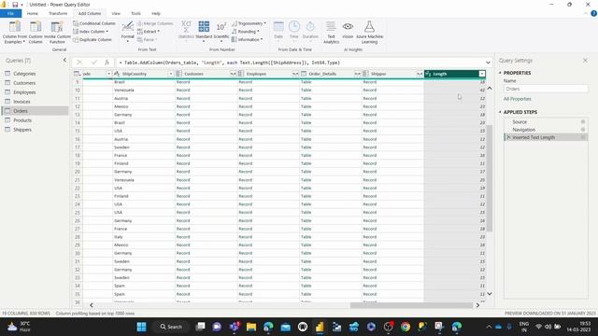Screen dimensions: 598x336
Task: Add a Conditional Column
Action: click(93, 23)
